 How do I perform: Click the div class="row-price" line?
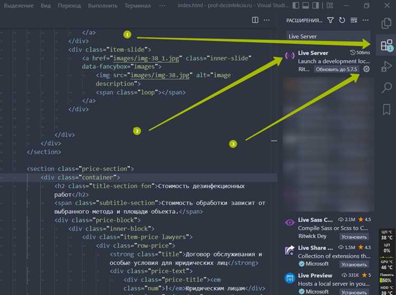point(135,245)
